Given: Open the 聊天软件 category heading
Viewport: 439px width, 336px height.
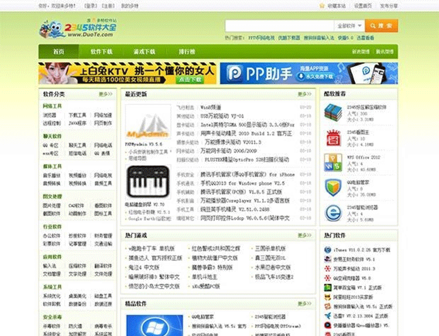Looking at the screenshot, I should [52, 136].
